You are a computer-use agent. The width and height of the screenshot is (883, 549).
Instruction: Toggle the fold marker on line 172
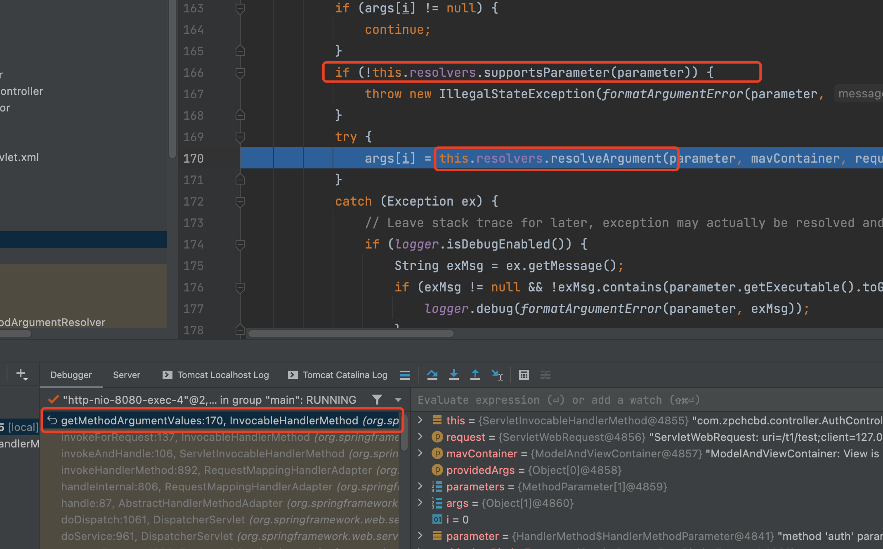[240, 201]
